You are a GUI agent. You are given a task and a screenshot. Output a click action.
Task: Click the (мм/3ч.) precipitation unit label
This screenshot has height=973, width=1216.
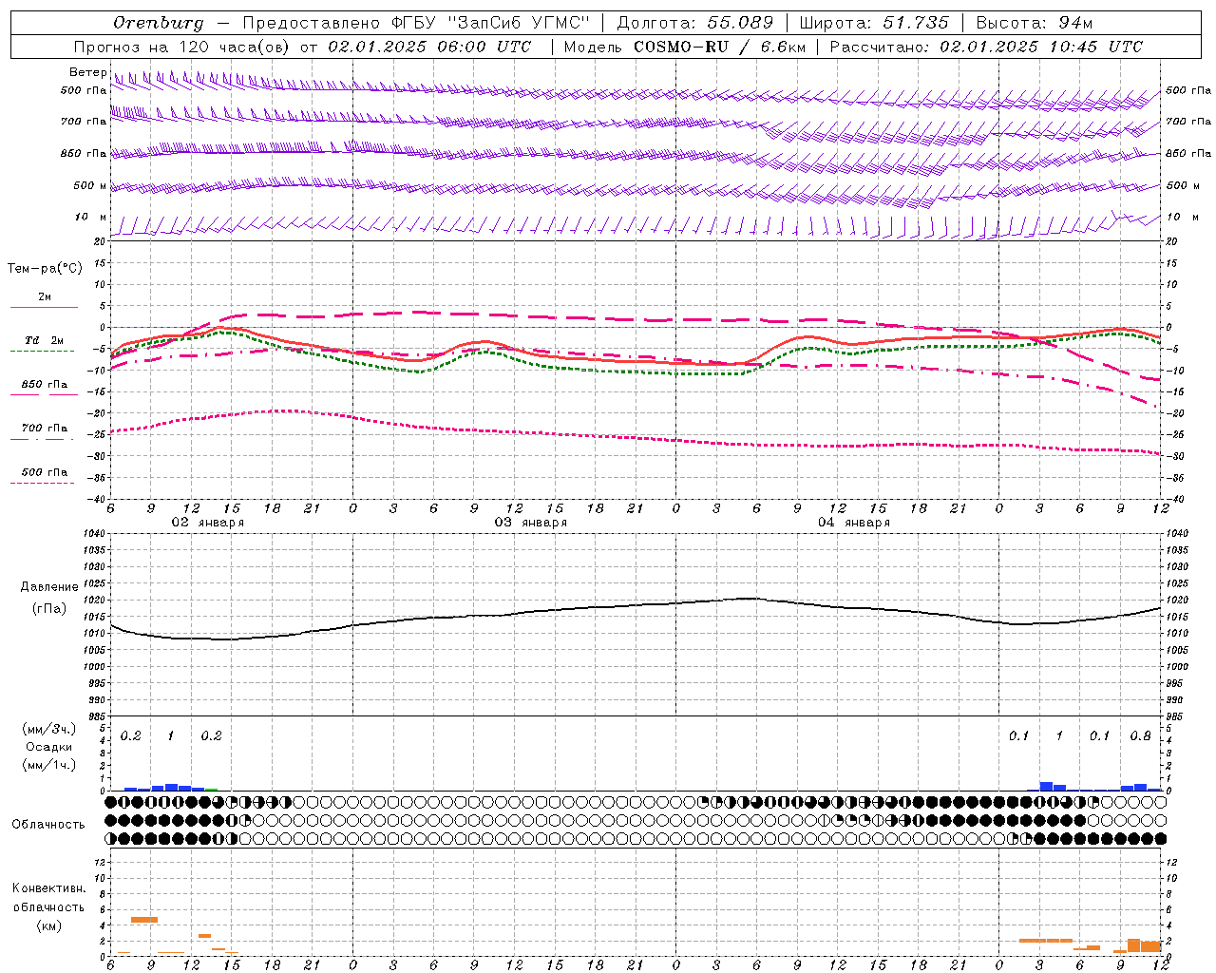50,729
